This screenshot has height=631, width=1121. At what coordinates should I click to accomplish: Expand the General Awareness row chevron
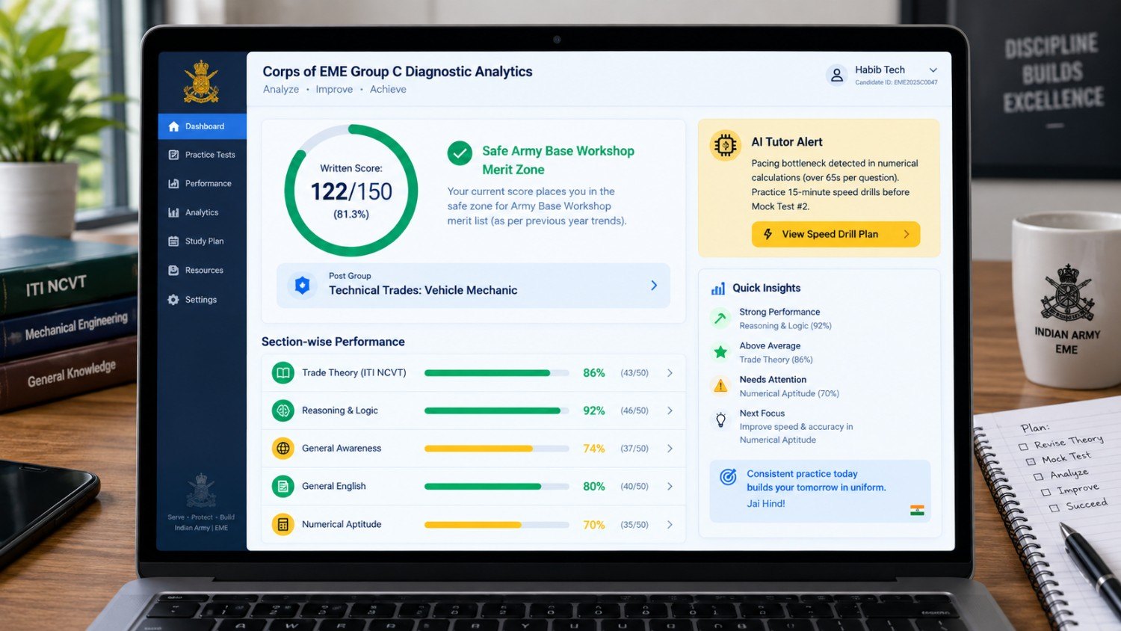coord(670,449)
